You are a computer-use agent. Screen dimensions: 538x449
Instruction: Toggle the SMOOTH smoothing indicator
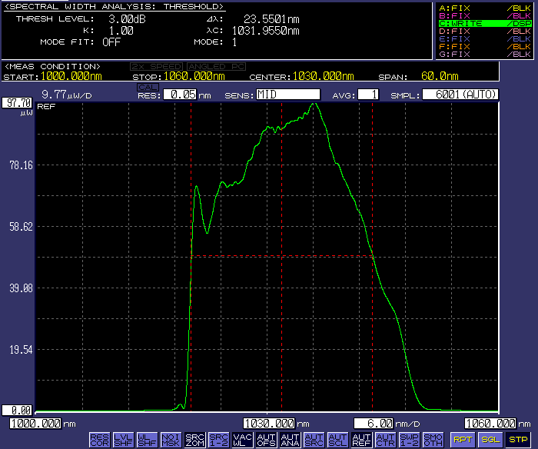[x=433, y=440]
